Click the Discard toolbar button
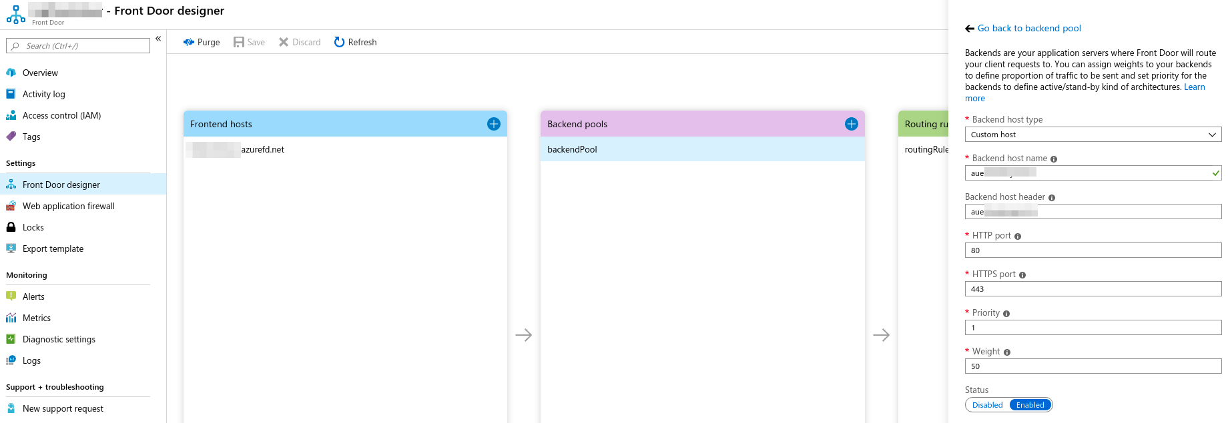Image resolution: width=1230 pixels, height=423 pixels. click(x=300, y=42)
